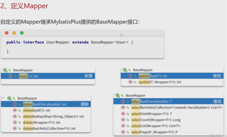227x137 pixels.
Task: Select selectList(Wrapper<T>): List<T> row
Action: coord(169,126)
